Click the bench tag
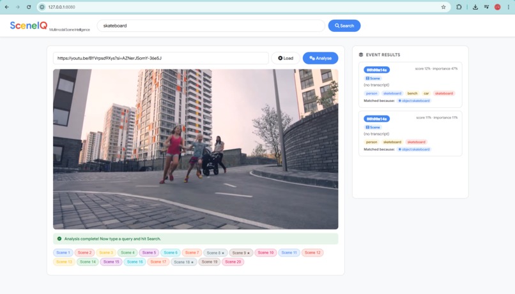 point(412,93)
